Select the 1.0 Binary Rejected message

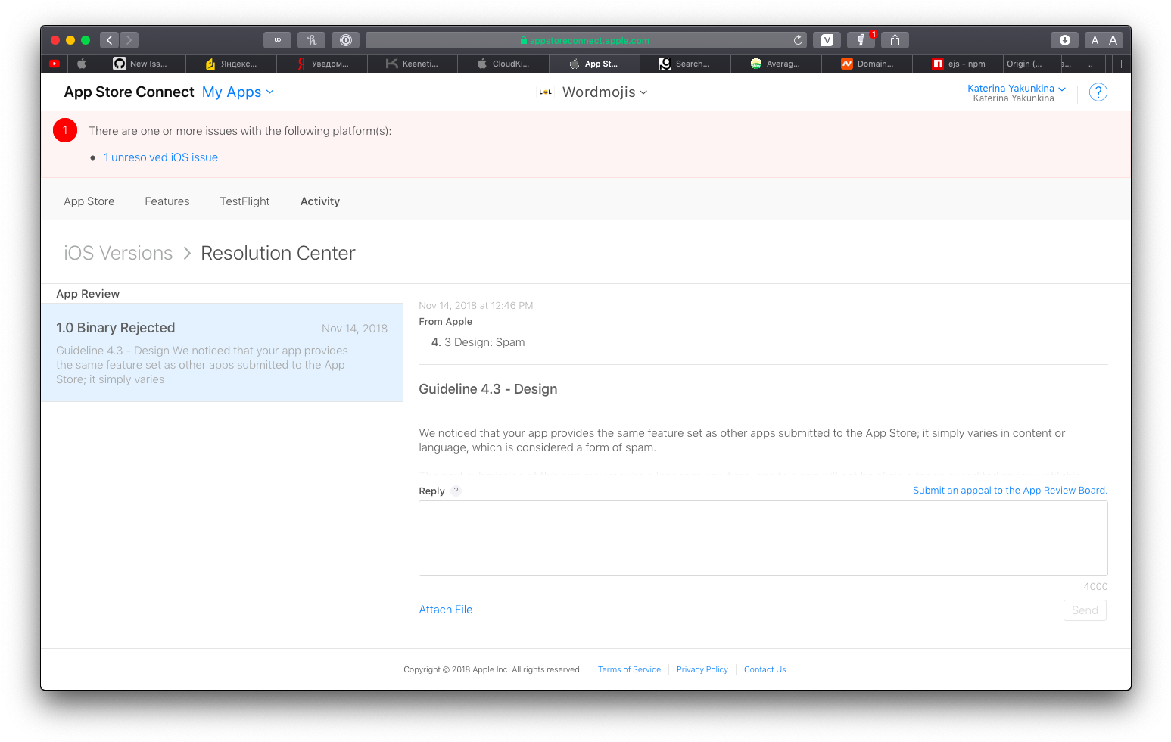point(222,353)
